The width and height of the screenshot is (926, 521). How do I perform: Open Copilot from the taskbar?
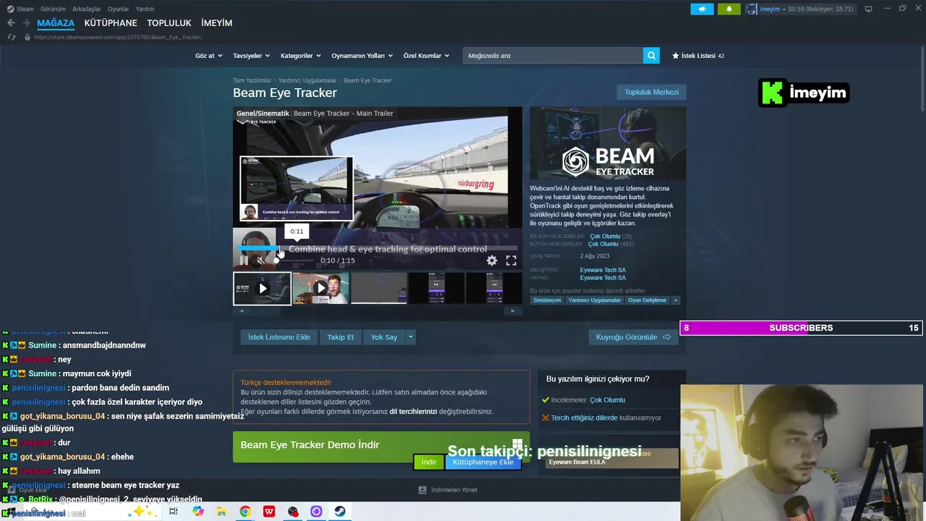[x=198, y=512]
